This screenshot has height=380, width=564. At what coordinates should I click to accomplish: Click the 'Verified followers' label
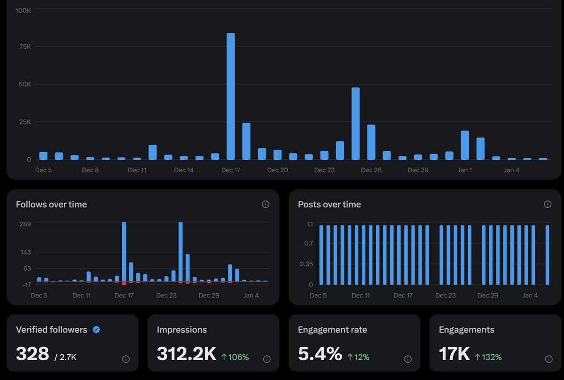pyautogui.click(x=52, y=330)
